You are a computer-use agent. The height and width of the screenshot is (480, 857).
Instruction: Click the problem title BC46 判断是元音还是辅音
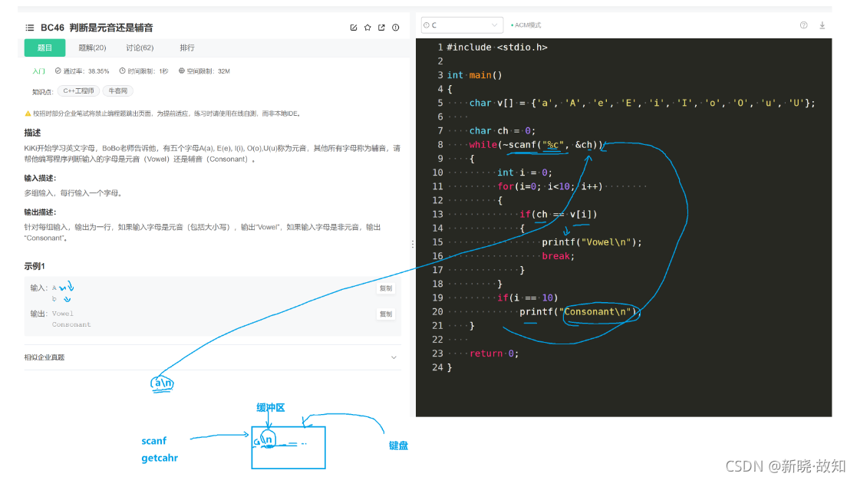tap(97, 28)
